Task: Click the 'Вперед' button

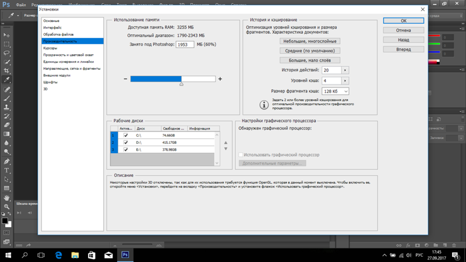Action: click(403, 49)
